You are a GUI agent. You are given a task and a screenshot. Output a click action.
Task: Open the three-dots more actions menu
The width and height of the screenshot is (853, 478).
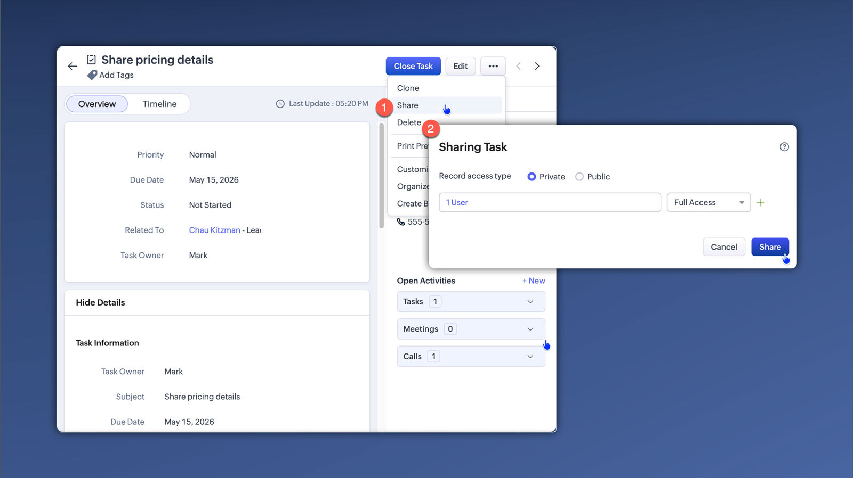pyautogui.click(x=493, y=66)
